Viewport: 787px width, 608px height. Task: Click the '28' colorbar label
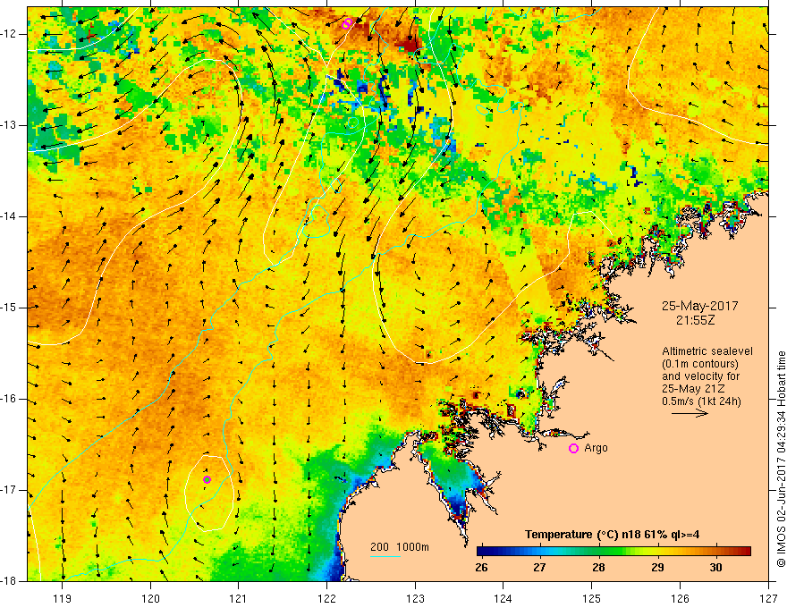pos(598,568)
